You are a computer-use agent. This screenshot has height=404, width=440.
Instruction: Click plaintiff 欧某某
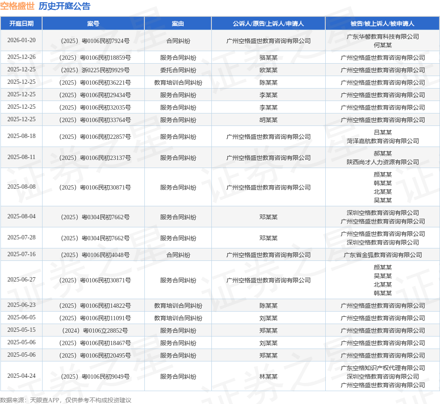coord(269,70)
